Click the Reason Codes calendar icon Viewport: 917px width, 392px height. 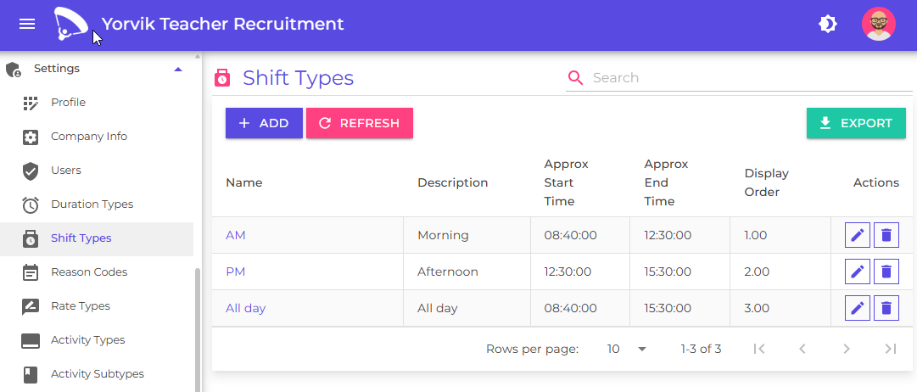pyautogui.click(x=30, y=272)
